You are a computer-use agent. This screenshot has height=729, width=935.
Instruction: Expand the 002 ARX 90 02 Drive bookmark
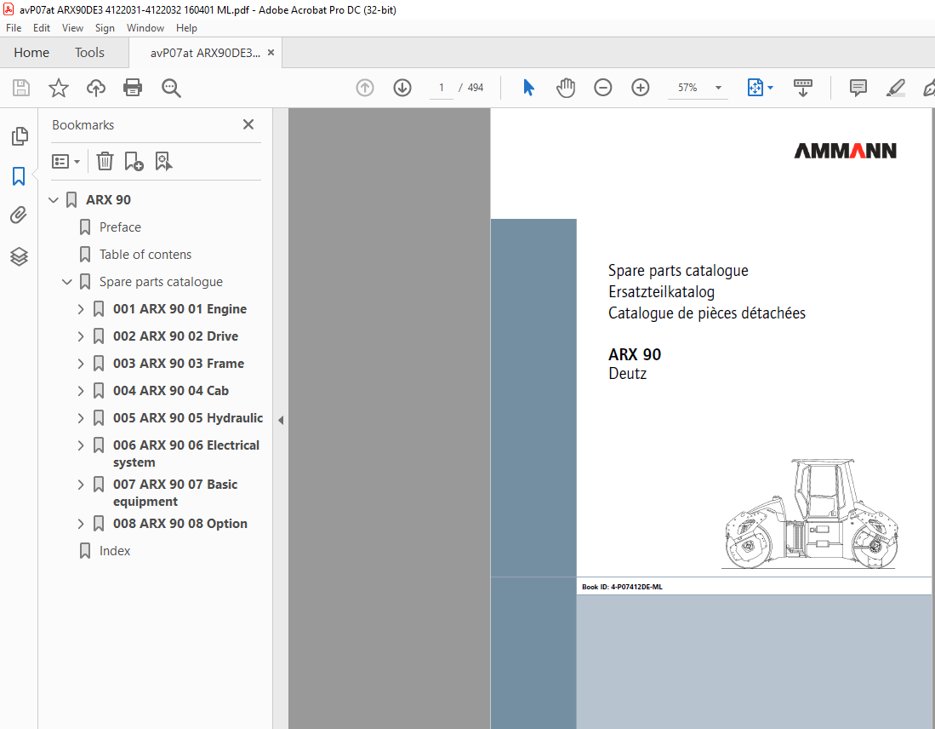[81, 336]
